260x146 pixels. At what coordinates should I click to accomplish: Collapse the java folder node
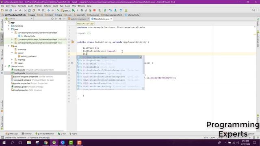coord(9,29)
